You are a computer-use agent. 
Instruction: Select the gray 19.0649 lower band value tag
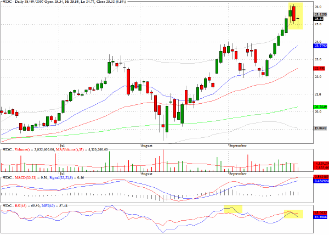tap(320, 128)
